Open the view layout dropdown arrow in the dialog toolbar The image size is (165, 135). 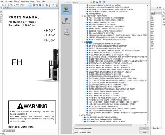click(x=102, y=2)
